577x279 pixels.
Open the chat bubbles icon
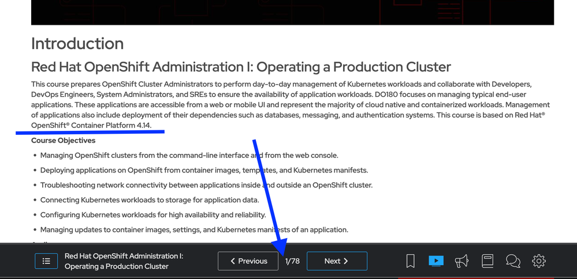[x=513, y=261]
